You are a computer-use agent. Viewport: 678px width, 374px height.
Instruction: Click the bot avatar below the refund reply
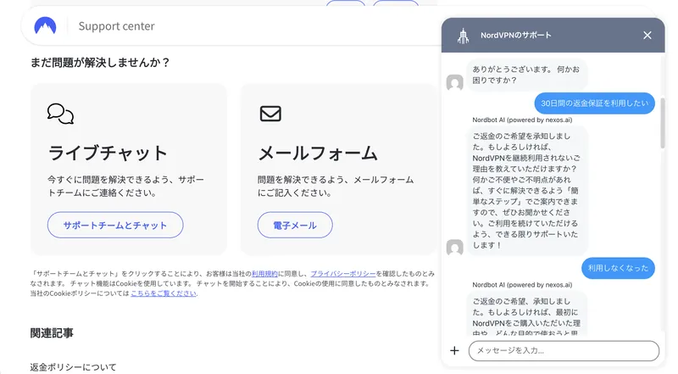pyautogui.click(x=454, y=247)
